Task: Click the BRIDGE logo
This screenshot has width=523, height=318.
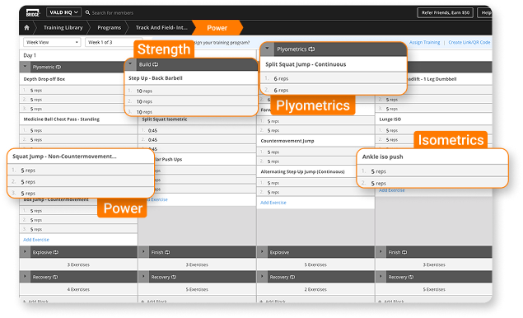Action: coord(33,13)
